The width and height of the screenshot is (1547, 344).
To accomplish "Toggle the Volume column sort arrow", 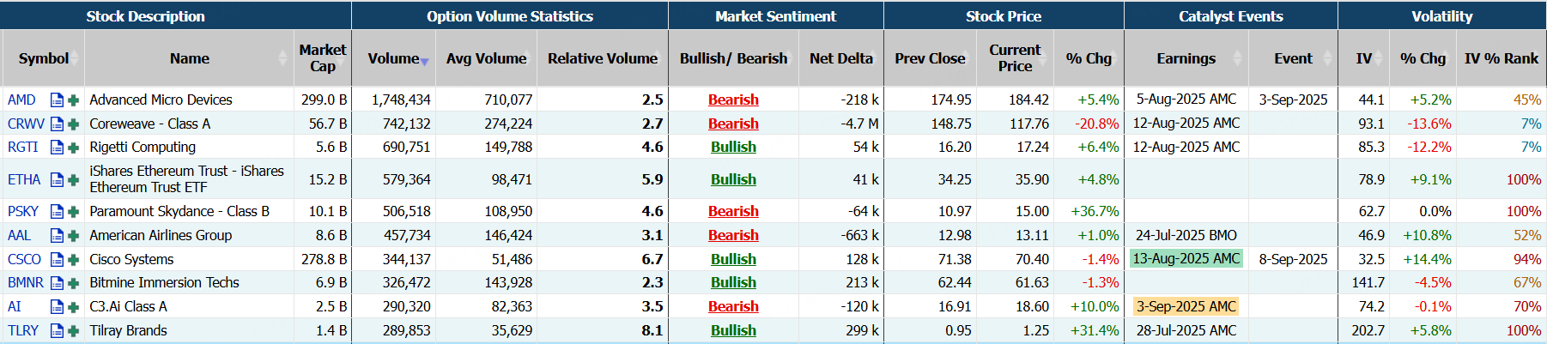I will [424, 61].
